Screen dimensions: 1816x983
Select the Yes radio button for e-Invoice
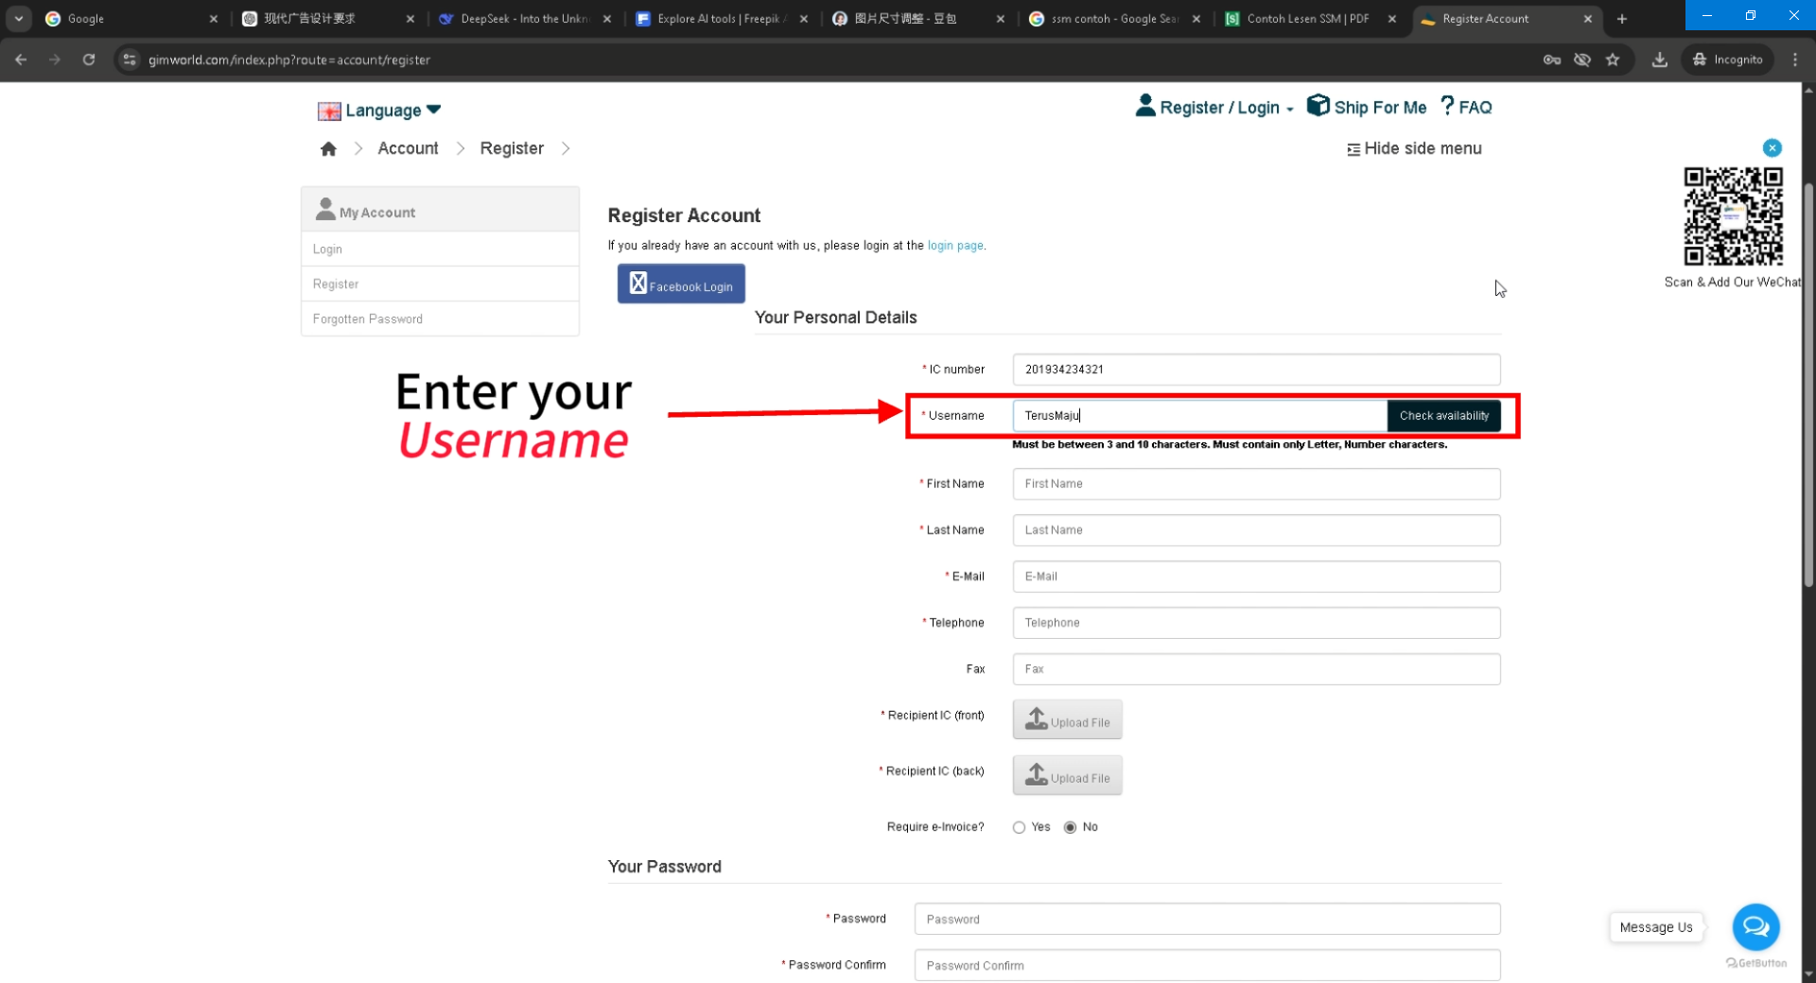click(1020, 827)
